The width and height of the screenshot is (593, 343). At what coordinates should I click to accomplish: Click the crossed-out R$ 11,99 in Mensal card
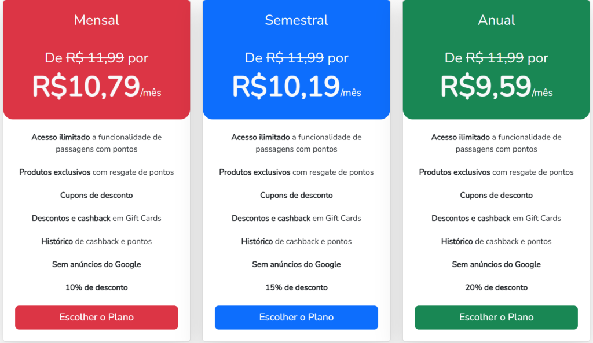pyautogui.click(x=95, y=58)
